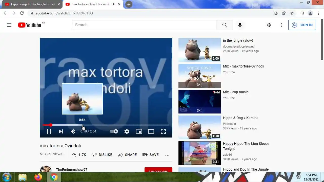Open Firefox from the taskbar

38,177
